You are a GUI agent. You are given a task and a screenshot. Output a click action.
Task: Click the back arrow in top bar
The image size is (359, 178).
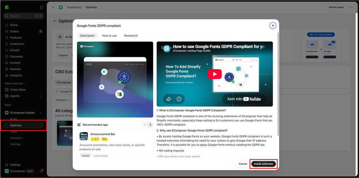point(53,7)
